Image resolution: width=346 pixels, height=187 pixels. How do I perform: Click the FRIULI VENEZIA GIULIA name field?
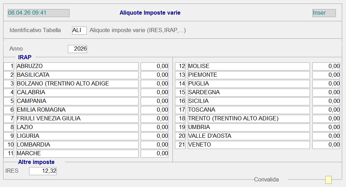coord(77,119)
